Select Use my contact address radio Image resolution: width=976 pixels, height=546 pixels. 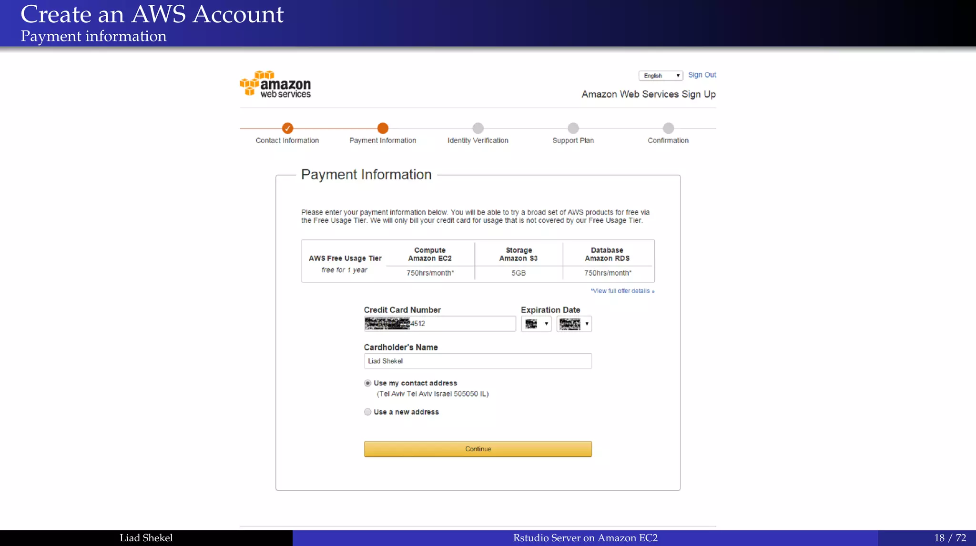coord(367,383)
